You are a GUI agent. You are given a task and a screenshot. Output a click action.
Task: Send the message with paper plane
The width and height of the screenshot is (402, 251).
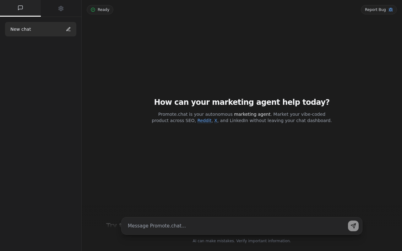coord(353,226)
